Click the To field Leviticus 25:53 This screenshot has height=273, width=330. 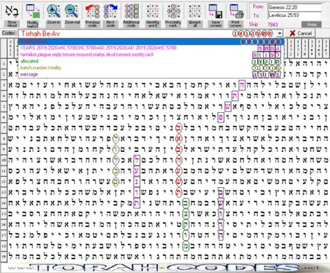(x=295, y=16)
